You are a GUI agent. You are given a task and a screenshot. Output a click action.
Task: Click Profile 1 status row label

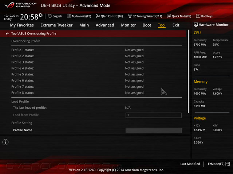tap(23, 50)
